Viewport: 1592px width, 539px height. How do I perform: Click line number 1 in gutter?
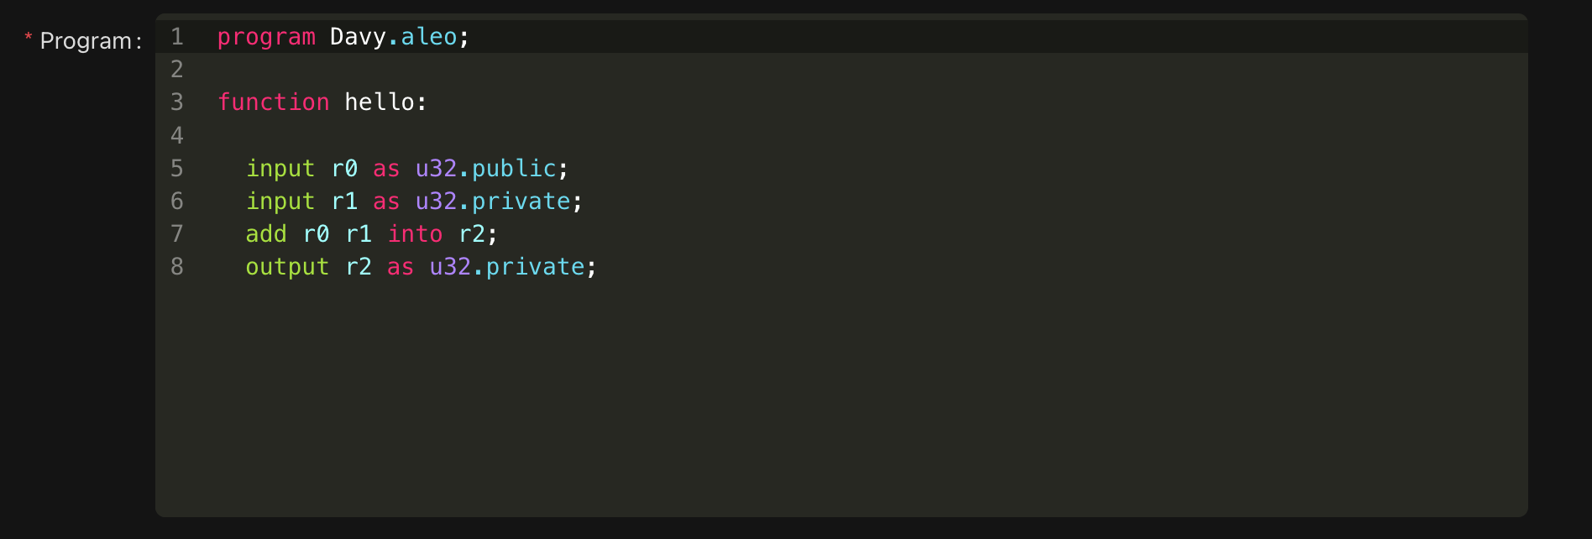click(x=177, y=37)
